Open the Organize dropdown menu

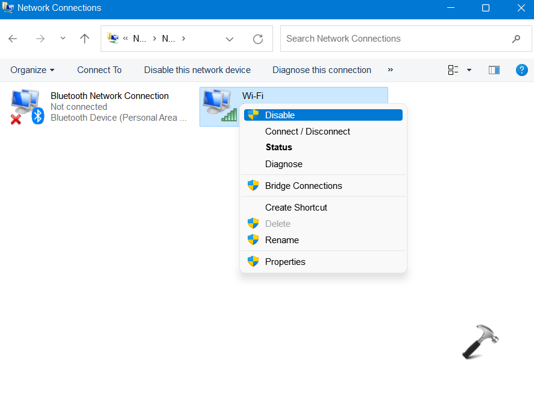(x=33, y=70)
